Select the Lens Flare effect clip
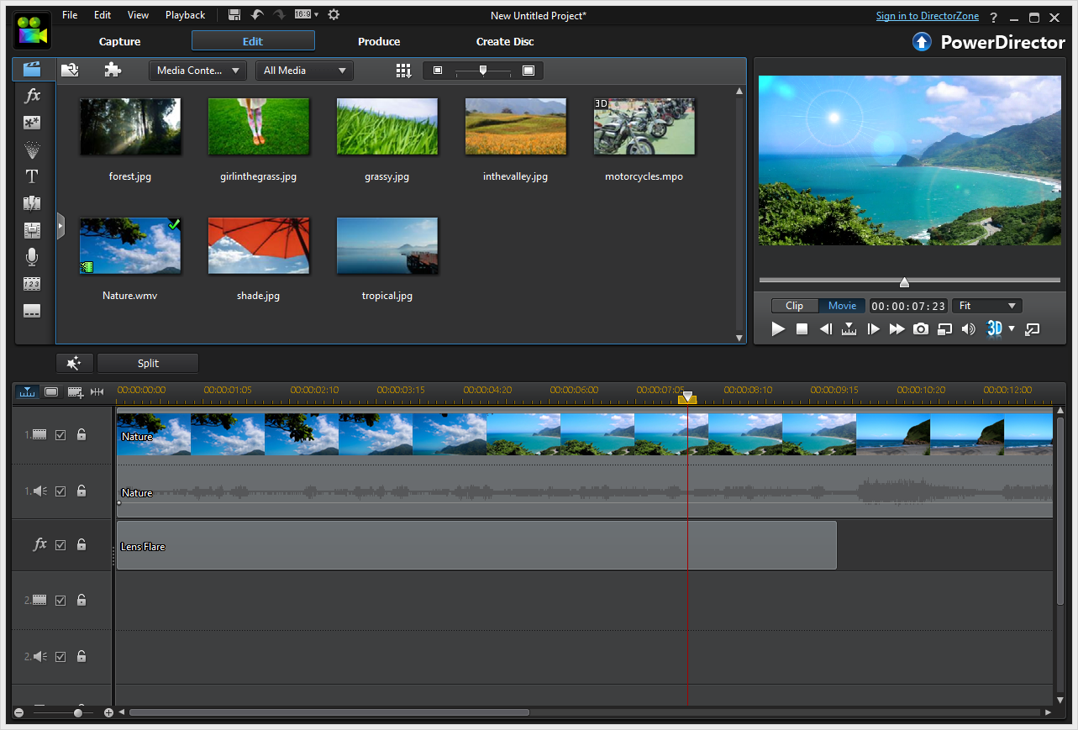The height and width of the screenshot is (730, 1078). [476, 545]
